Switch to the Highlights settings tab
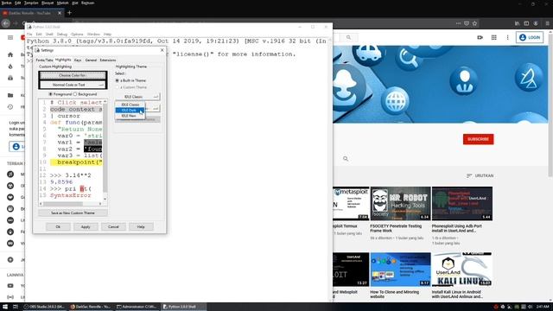This screenshot has height=311, width=553. click(63, 60)
